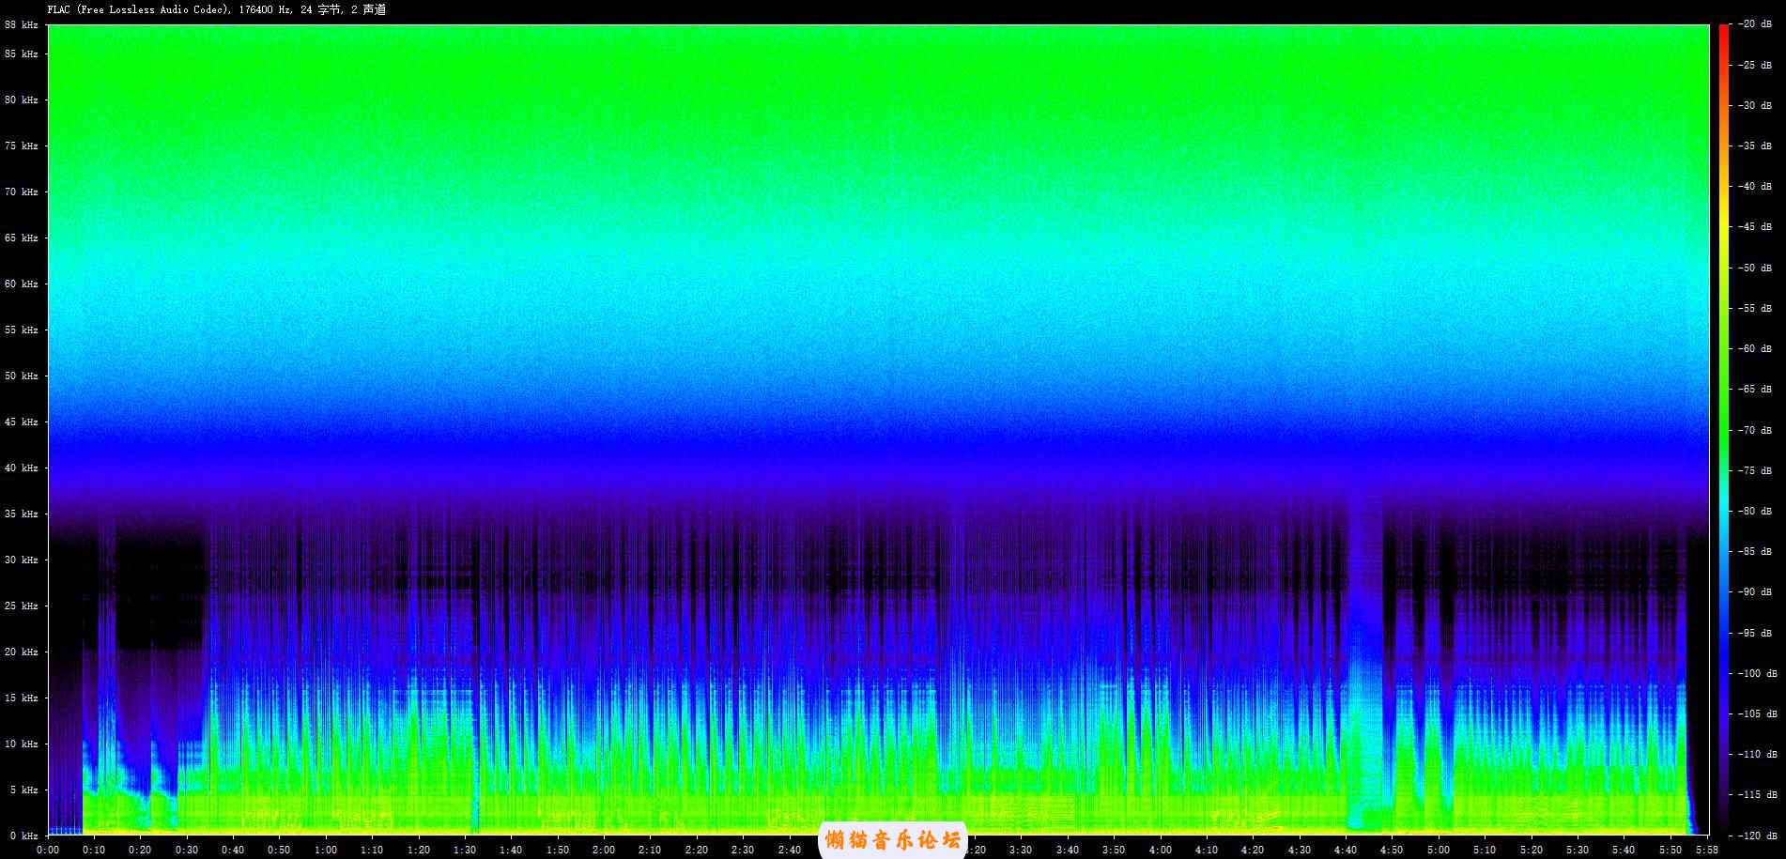Click the -120 dB scale label
This screenshot has width=1786, height=859.
click(x=1757, y=835)
